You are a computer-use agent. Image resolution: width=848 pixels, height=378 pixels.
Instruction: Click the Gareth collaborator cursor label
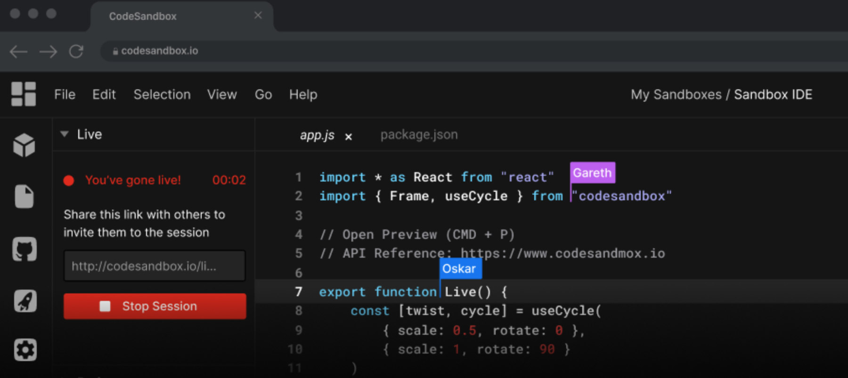[592, 173]
